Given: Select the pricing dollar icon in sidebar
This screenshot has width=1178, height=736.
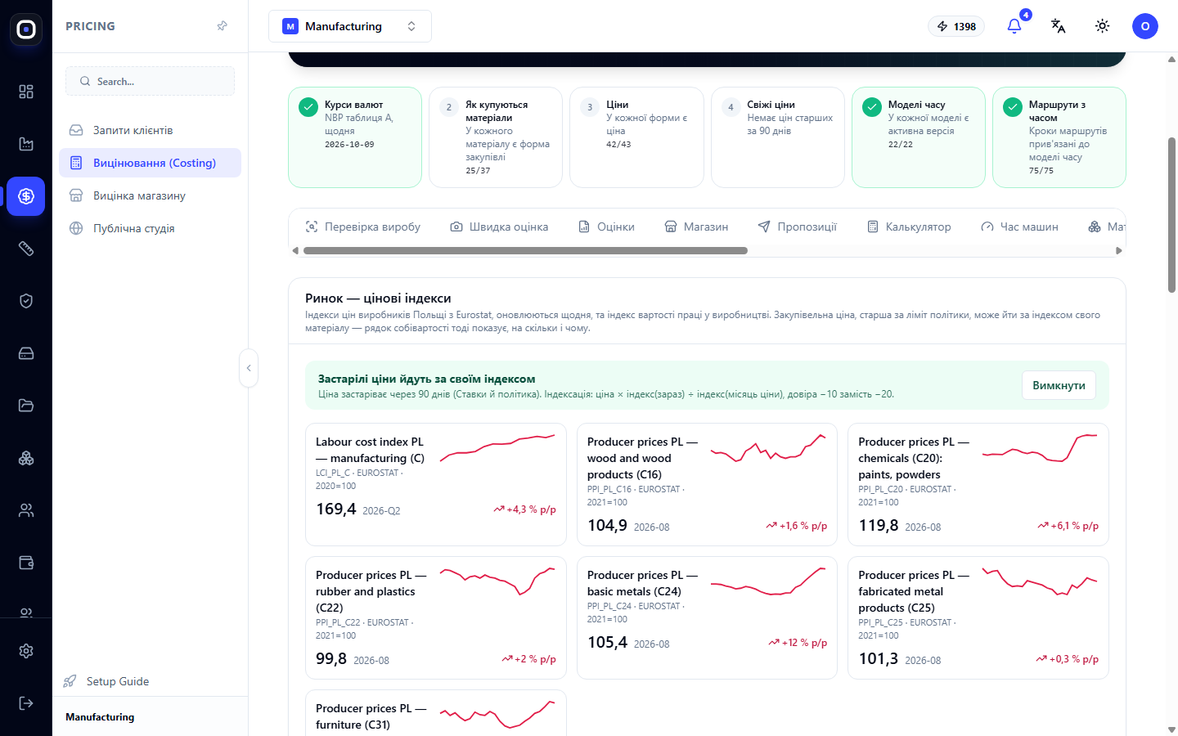Looking at the screenshot, I should (x=26, y=196).
